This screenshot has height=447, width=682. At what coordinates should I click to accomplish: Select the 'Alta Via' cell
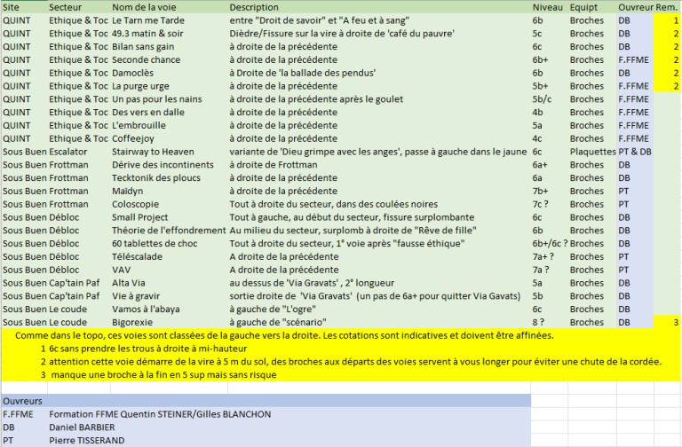coord(170,283)
